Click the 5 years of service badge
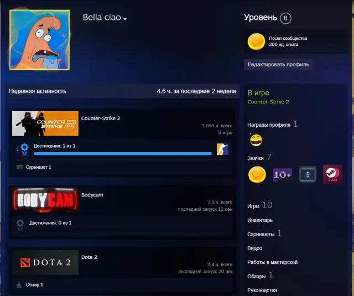Viewport: 354px width, 296px height. click(308, 174)
